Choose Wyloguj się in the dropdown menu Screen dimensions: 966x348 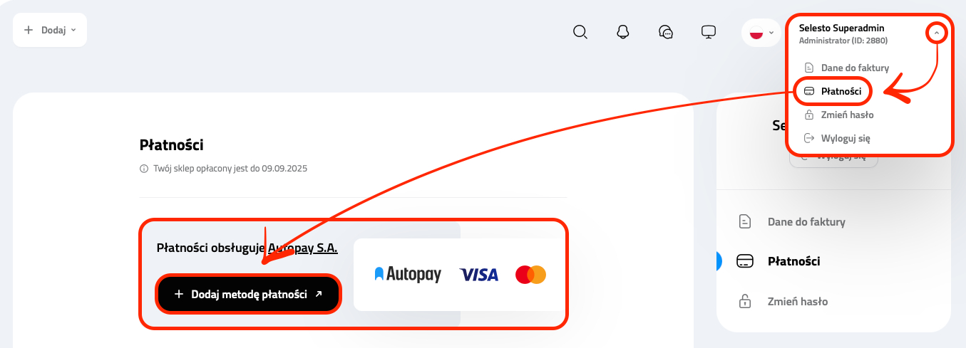point(837,138)
